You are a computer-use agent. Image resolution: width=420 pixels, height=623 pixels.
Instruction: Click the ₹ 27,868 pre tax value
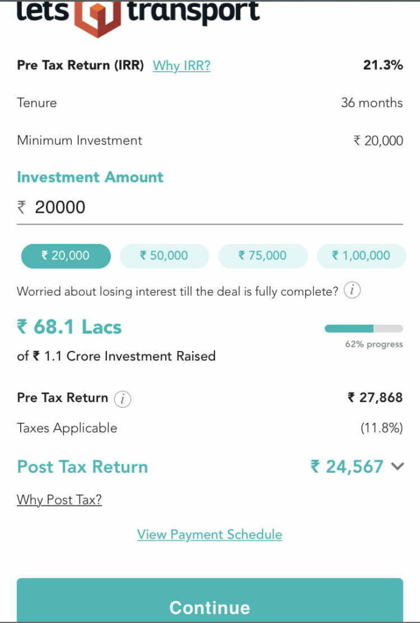click(375, 398)
